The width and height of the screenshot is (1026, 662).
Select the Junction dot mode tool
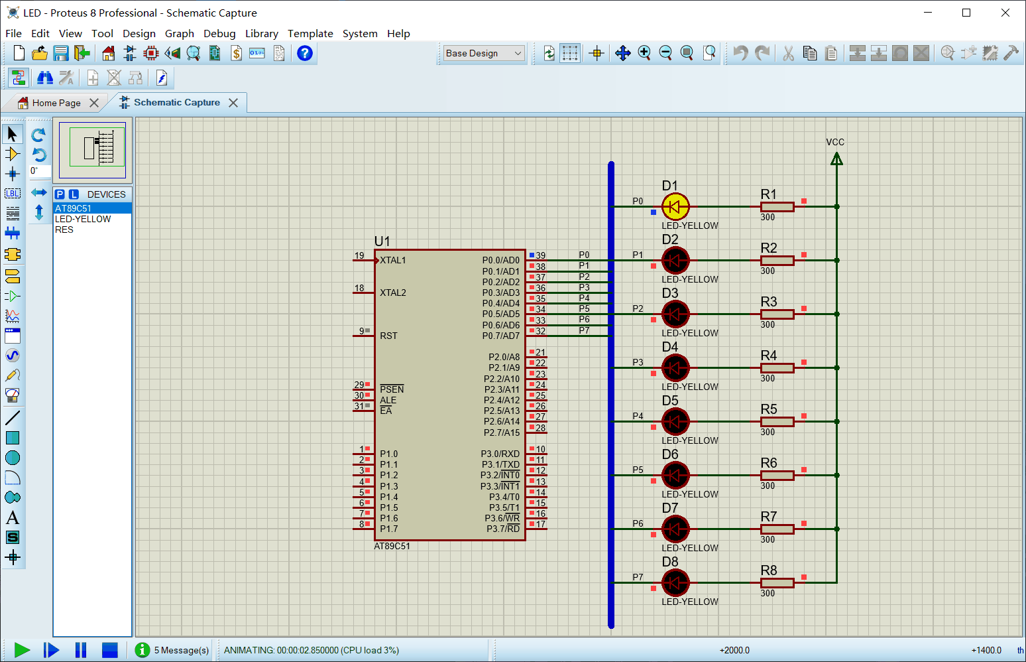(12, 174)
